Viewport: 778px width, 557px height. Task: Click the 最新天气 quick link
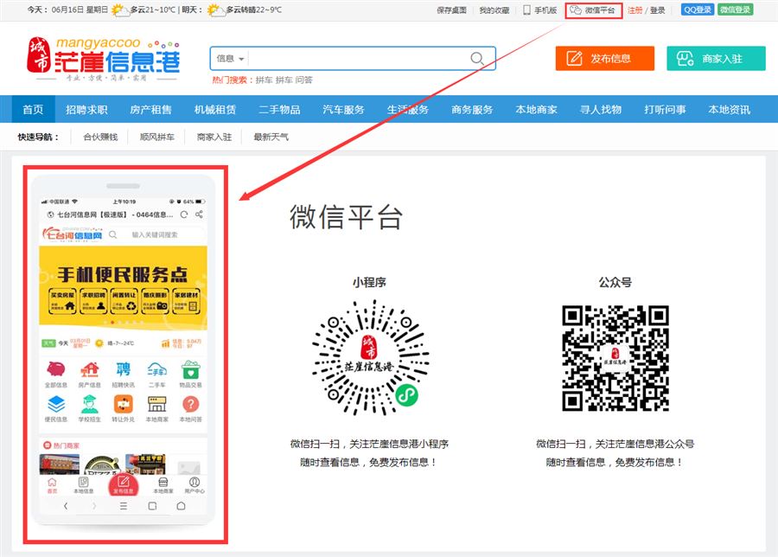pos(271,137)
